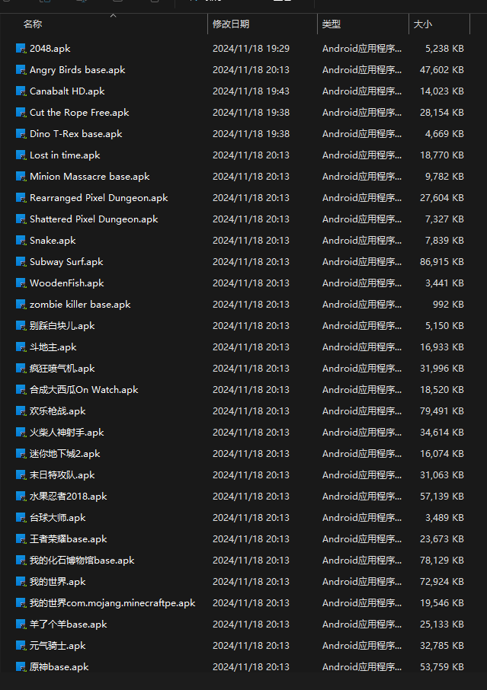Click the WoodenFish.apk file icon
Viewport: 487px width, 690px height.
pyautogui.click(x=21, y=283)
